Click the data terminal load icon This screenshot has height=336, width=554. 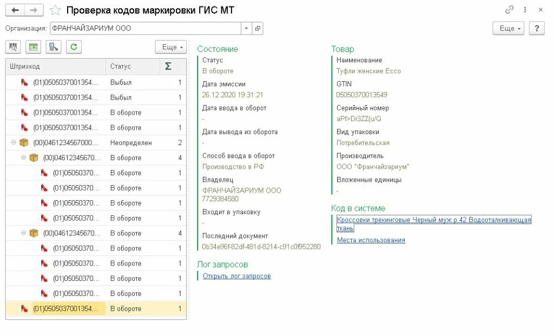(x=54, y=47)
